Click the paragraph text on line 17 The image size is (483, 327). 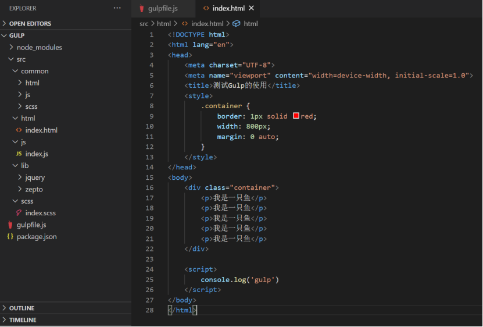coord(232,198)
